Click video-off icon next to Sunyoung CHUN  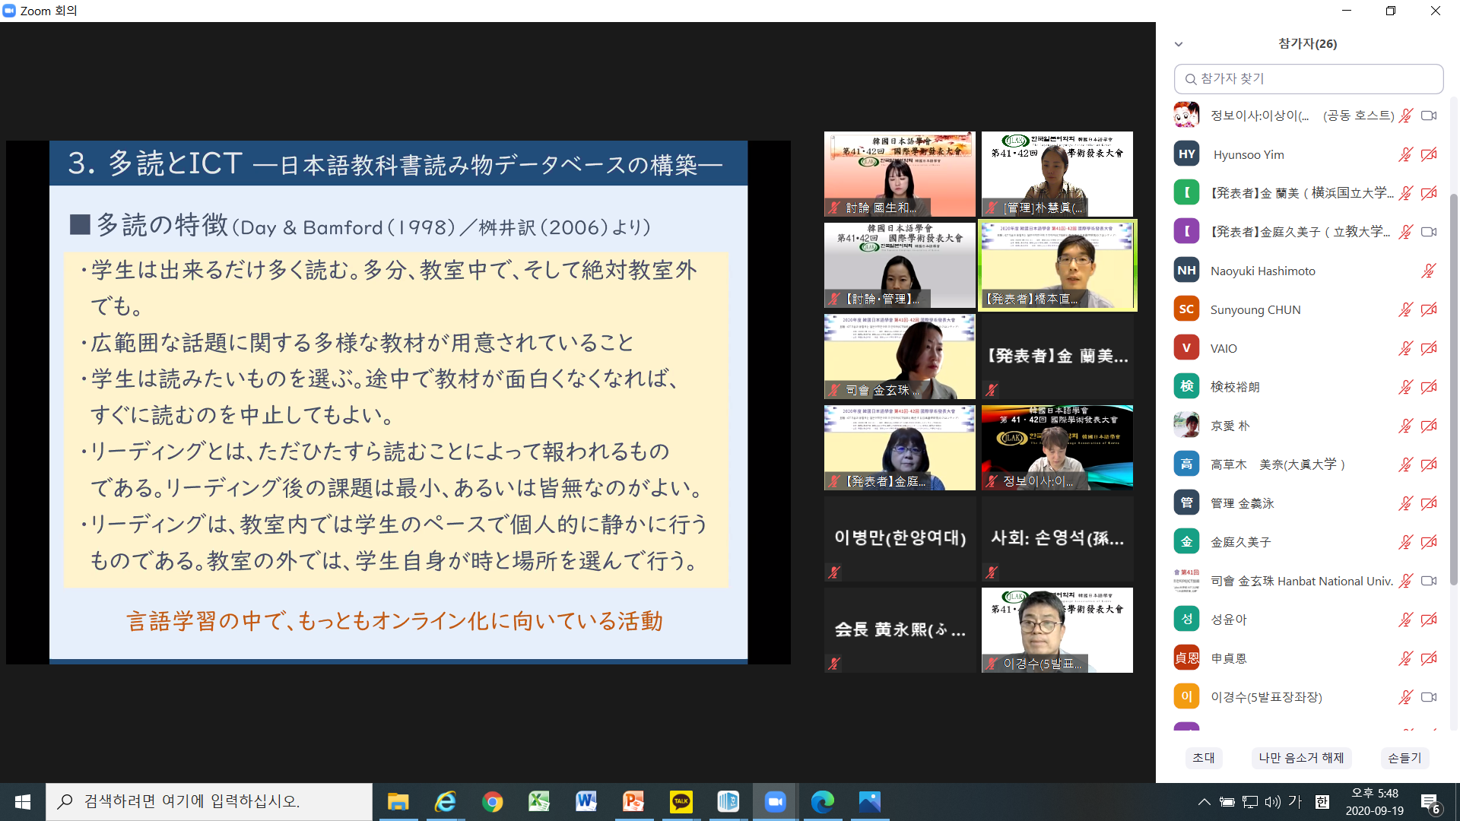1429,309
